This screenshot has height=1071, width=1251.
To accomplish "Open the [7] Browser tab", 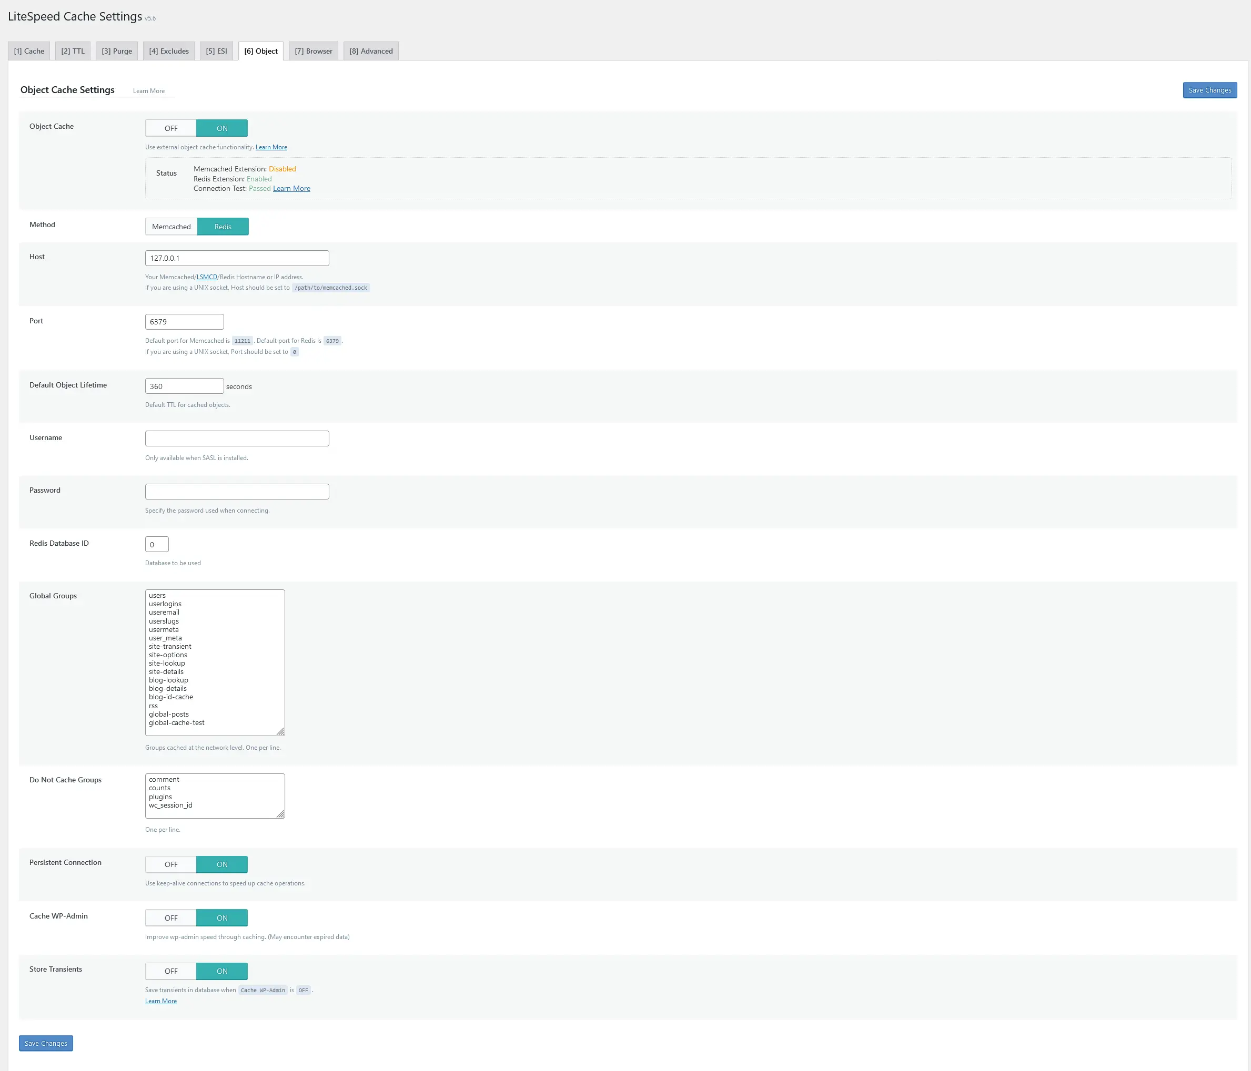I will pyautogui.click(x=314, y=50).
